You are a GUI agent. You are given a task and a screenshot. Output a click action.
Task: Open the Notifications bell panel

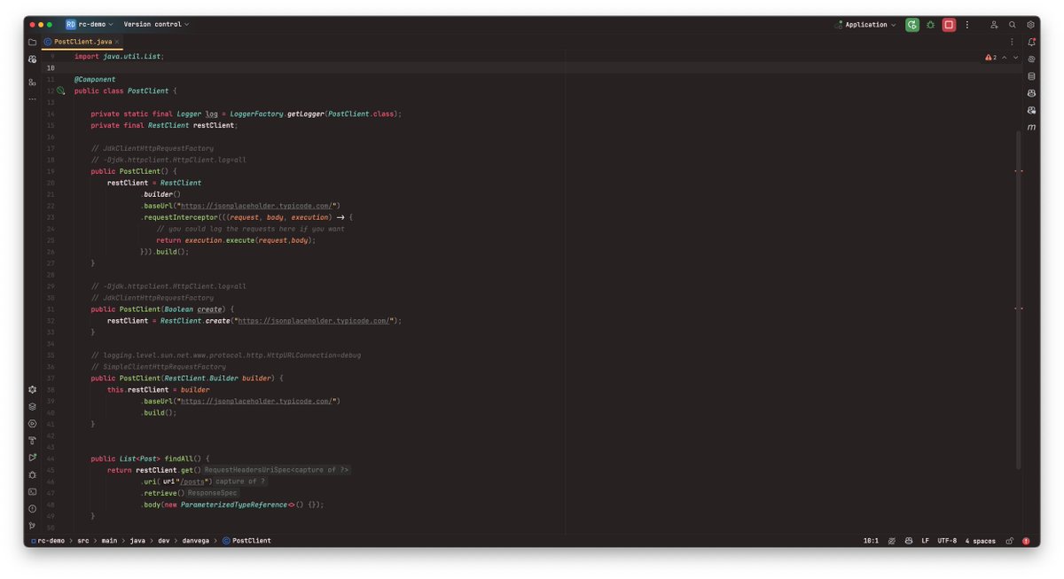coord(1031,42)
